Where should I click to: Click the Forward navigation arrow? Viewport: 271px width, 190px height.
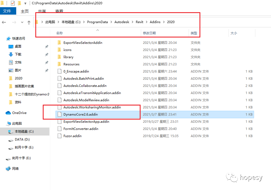click(x=14, y=22)
